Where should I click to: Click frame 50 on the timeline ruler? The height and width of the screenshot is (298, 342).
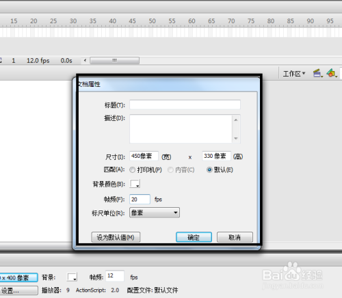click(x=153, y=21)
